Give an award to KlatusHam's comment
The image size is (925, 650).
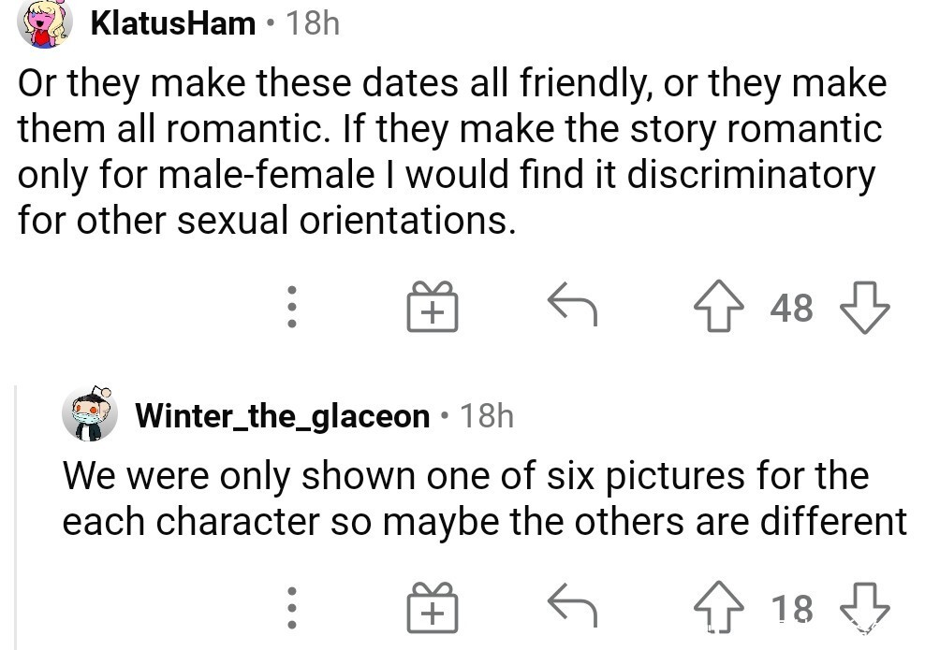(x=433, y=307)
